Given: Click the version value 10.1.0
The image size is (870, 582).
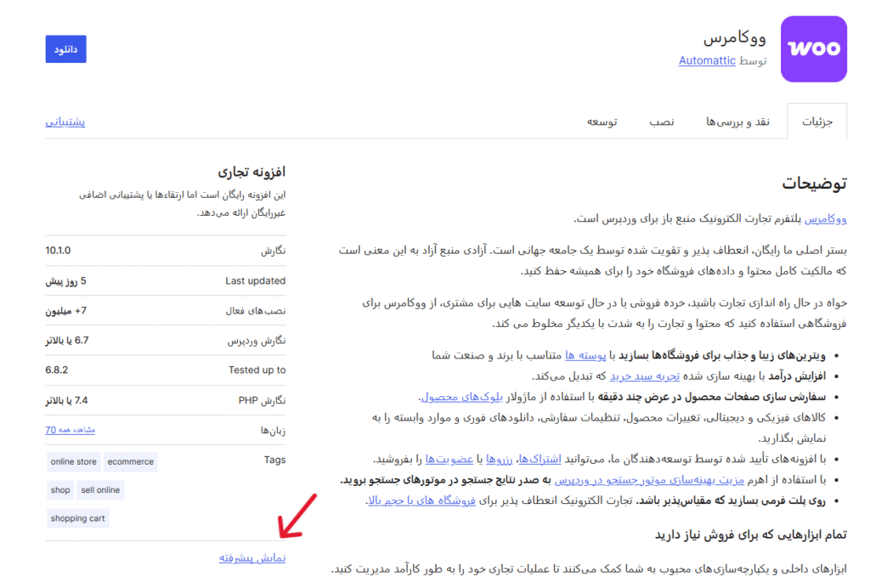Looking at the screenshot, I should tap(58, 251).
